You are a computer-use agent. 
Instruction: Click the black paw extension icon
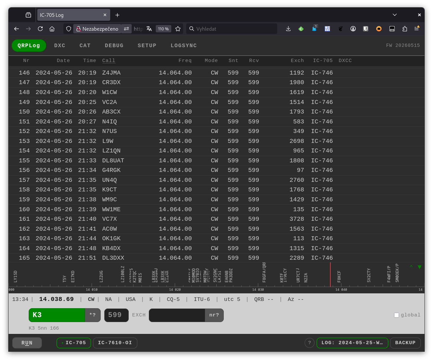pos(340,29)
